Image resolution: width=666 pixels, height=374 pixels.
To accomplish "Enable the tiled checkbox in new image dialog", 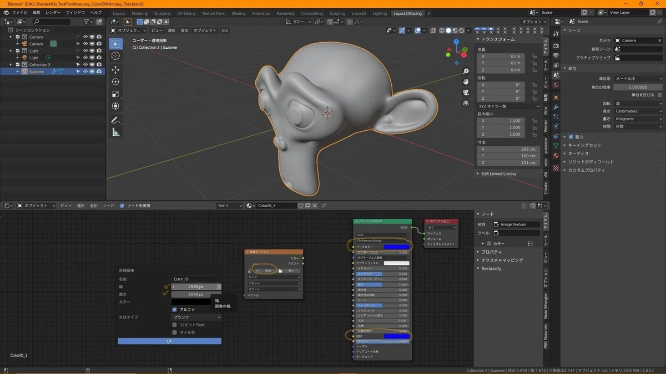I will click(x=174, y=332).
